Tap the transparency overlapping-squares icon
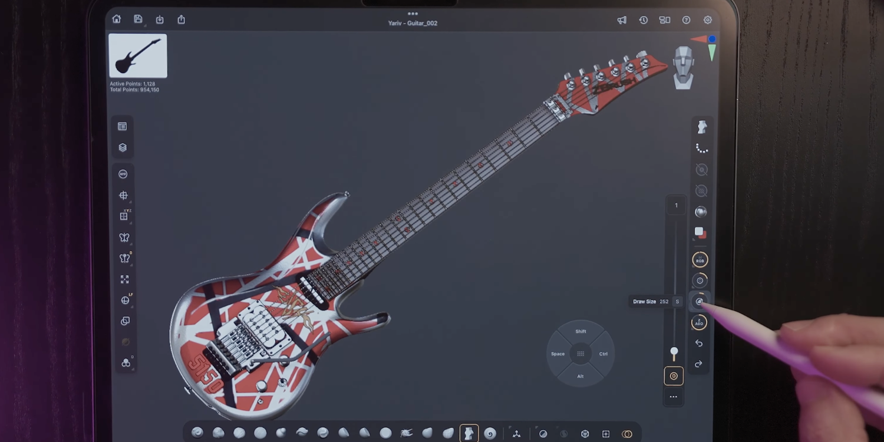 tap(125, 321)
